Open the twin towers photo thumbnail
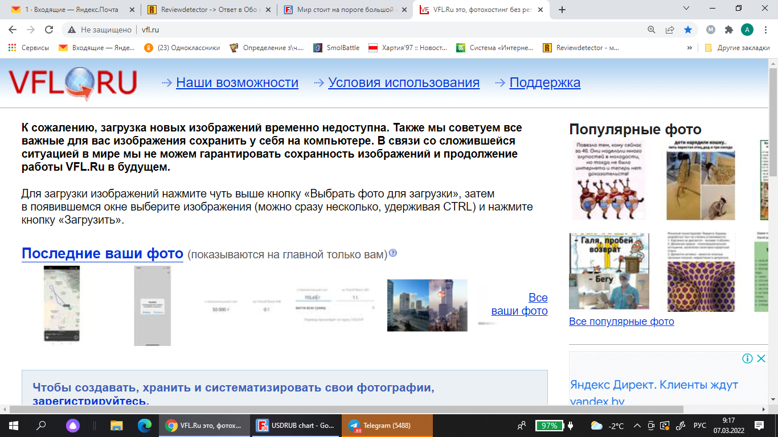The width and height of the screenshot is (778, 437). [427, 305]
